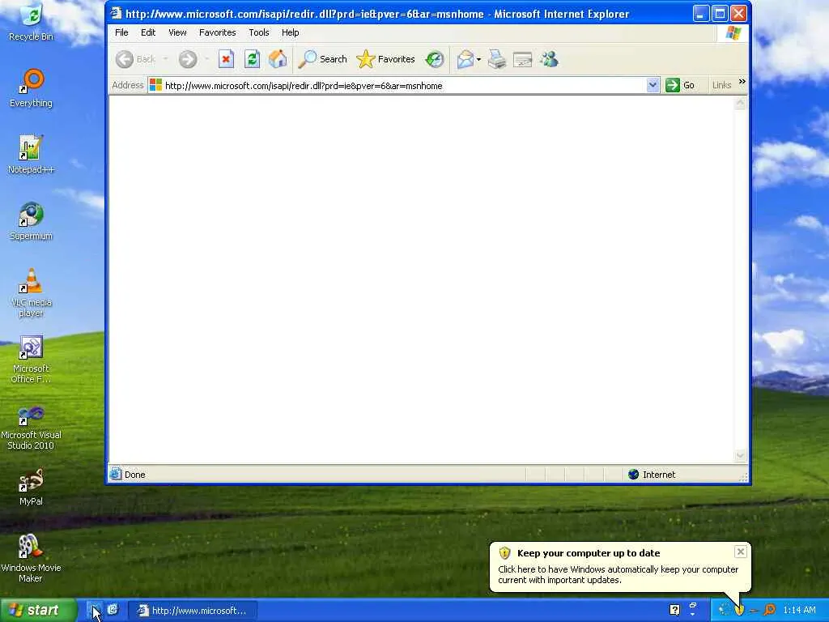The width and height of the screenshot is (829, 622).
Task: Open the Help menu
Action: click(x=291, y=32)
